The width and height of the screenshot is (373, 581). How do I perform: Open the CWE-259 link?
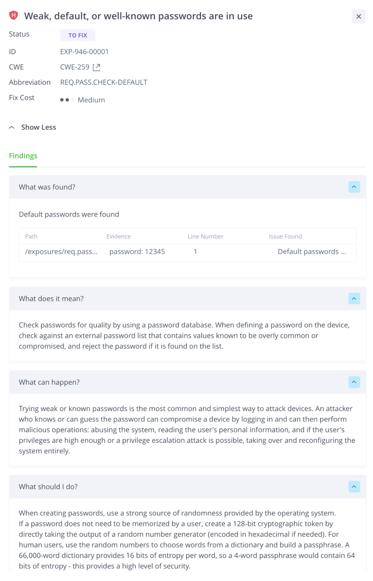point(75,67)
